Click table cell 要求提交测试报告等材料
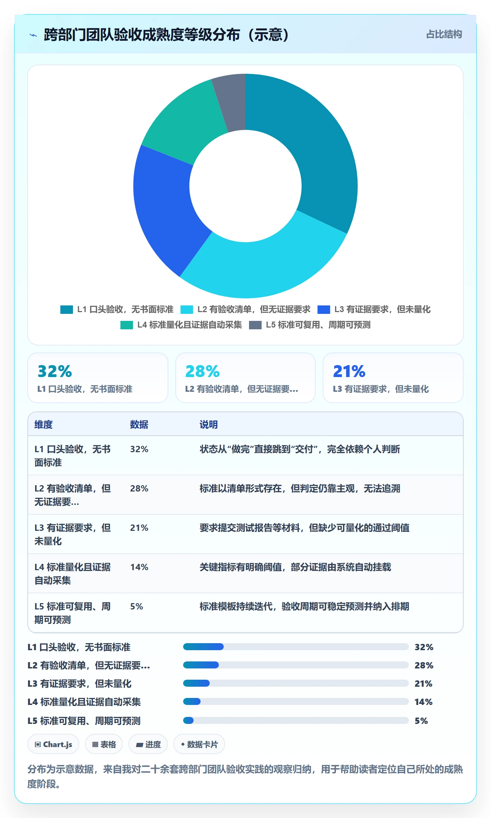The image size is (491, 818). [304, 528]
